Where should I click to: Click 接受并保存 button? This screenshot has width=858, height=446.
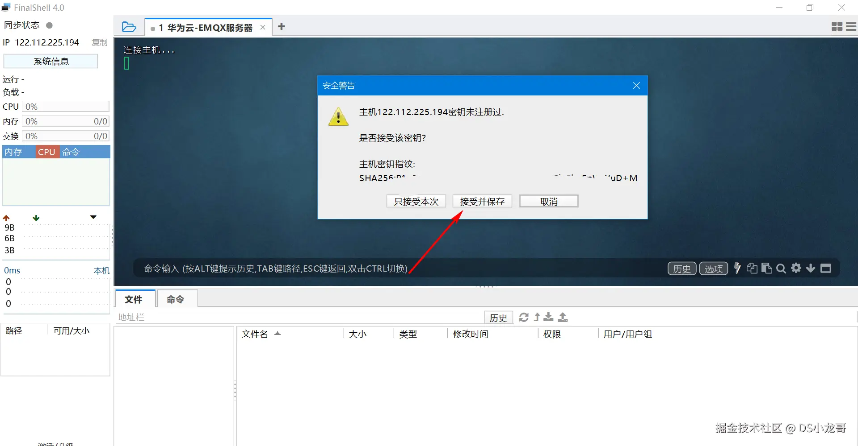482,201
